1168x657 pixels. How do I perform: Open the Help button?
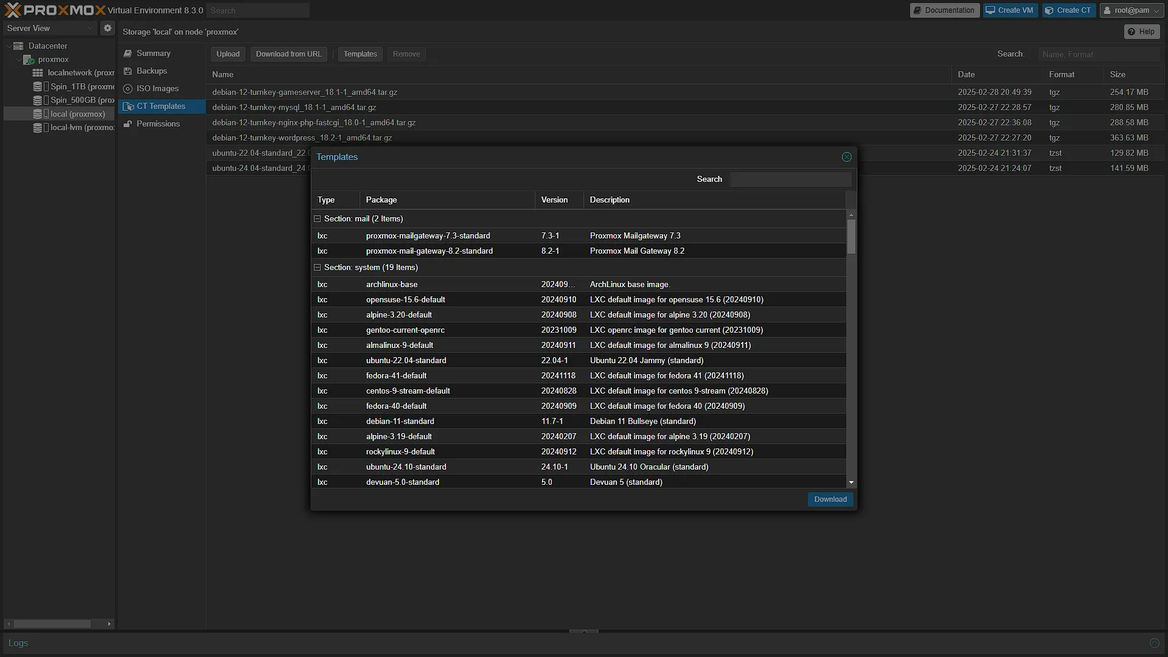click(x=1141, y=32)
